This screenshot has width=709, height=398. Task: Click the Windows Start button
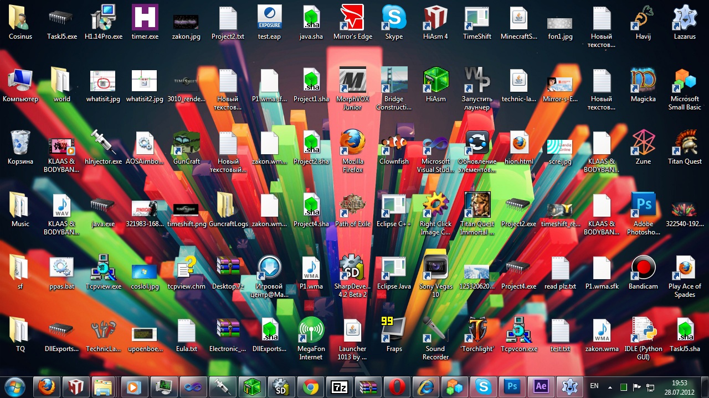[x=15, y=386]
